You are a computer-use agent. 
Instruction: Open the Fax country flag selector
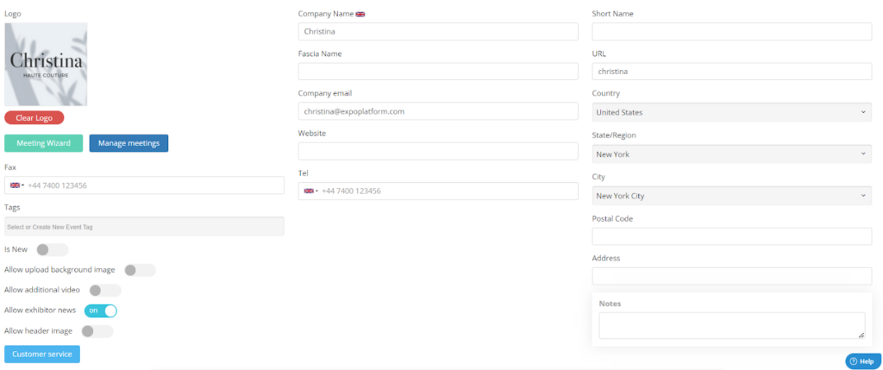click(x=17, y=185)
